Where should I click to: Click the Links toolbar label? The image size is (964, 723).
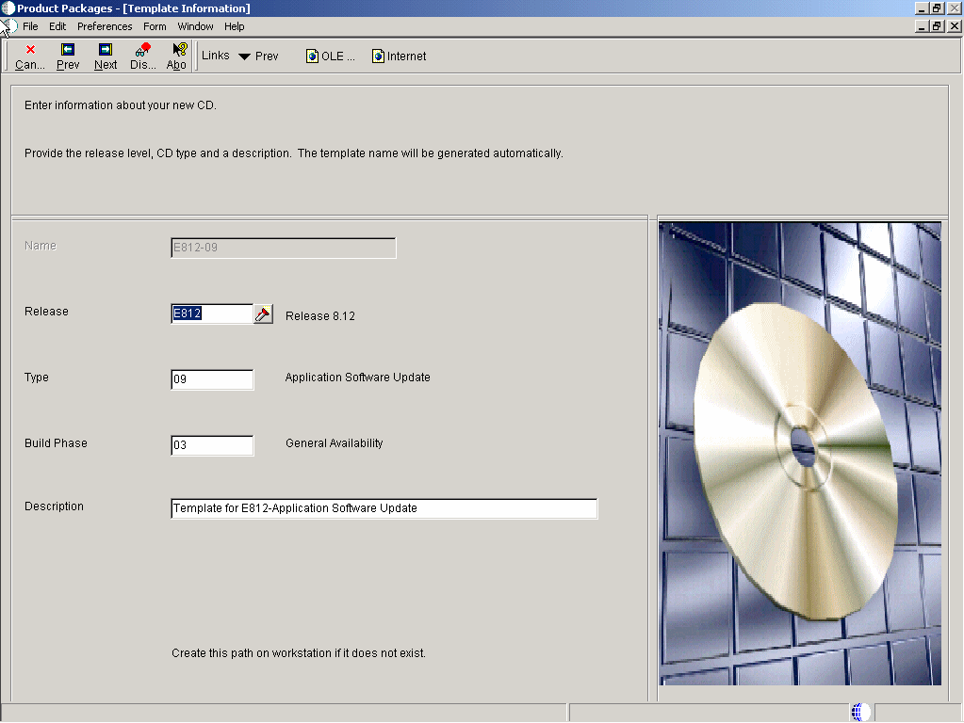coord(215,56)
